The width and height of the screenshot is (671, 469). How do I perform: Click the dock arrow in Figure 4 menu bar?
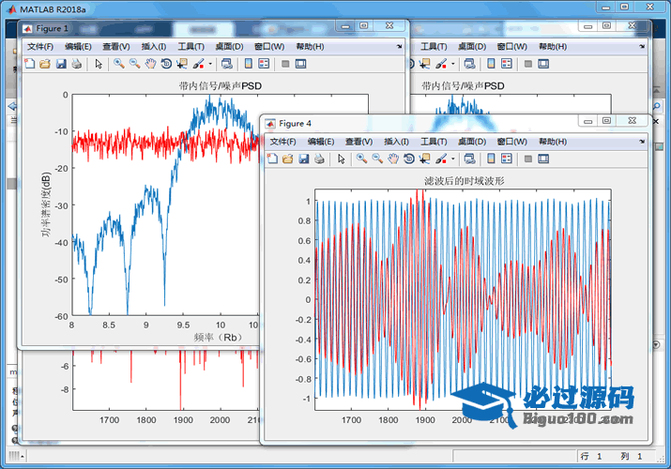point(642,141)
